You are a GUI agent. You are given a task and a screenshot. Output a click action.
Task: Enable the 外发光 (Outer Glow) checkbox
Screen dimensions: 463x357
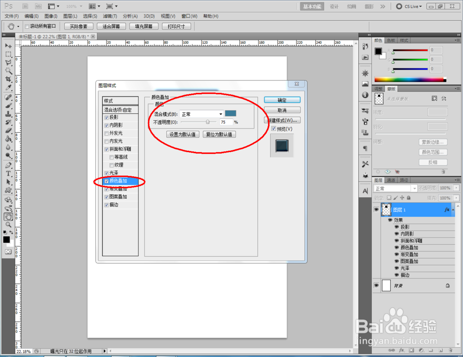click(106, 133)
